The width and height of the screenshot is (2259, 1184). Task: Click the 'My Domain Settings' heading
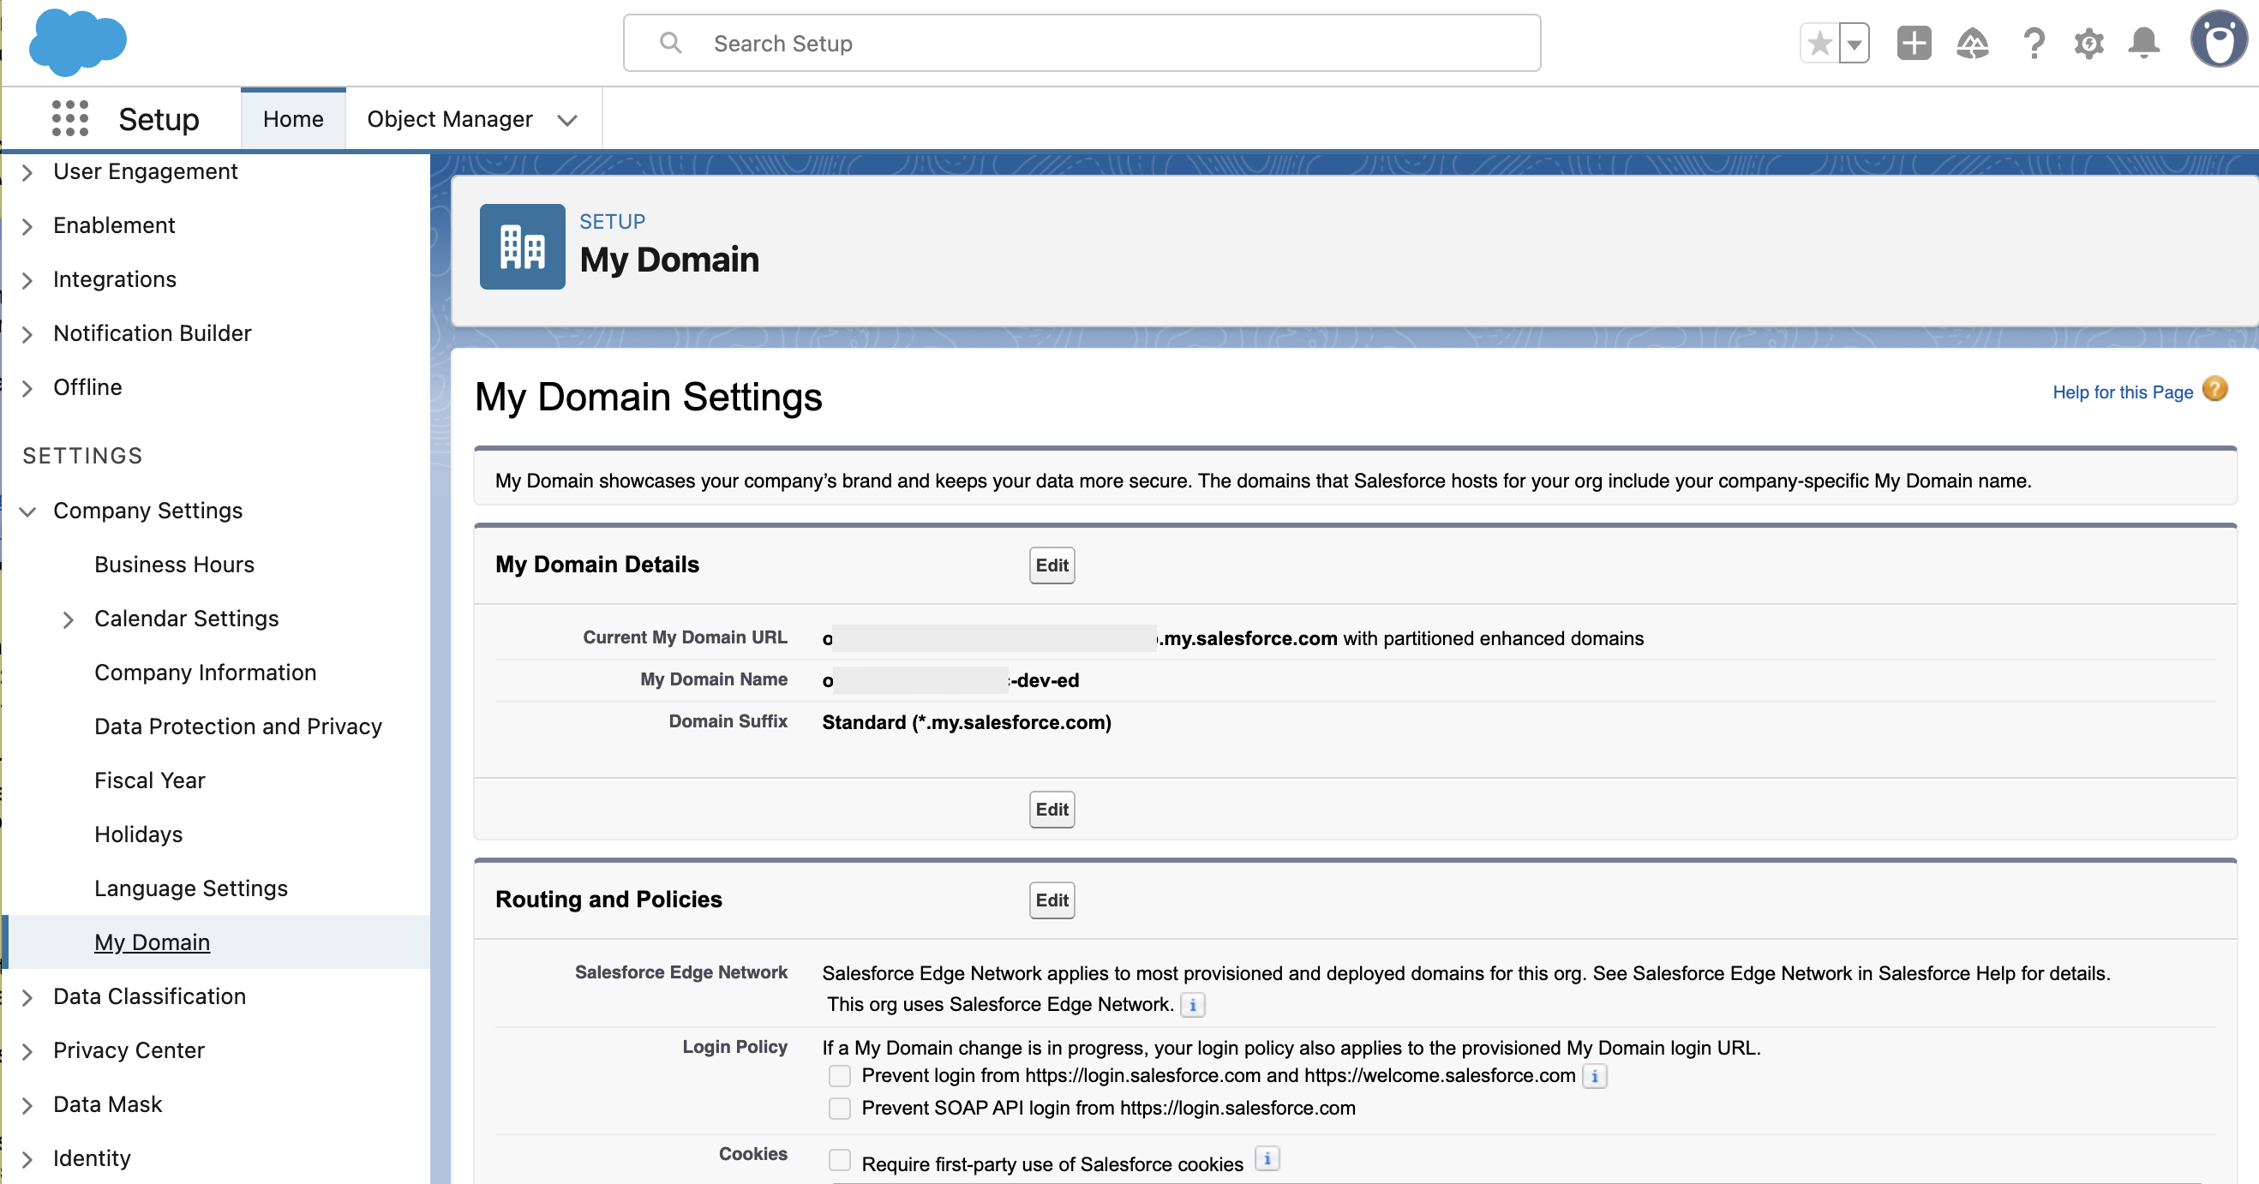(648, 396)
